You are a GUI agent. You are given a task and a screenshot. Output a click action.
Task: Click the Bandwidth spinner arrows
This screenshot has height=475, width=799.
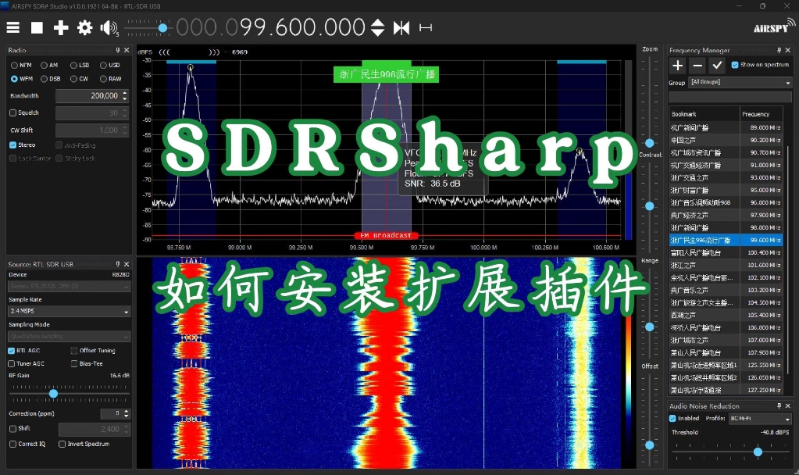[125, 96]
